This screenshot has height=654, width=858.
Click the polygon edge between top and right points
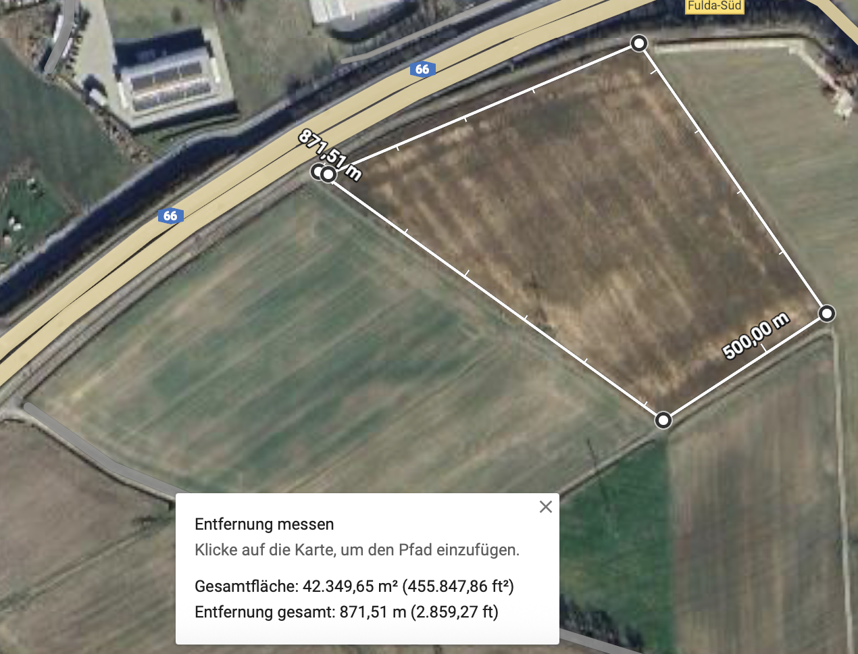[x=733, y=178]
